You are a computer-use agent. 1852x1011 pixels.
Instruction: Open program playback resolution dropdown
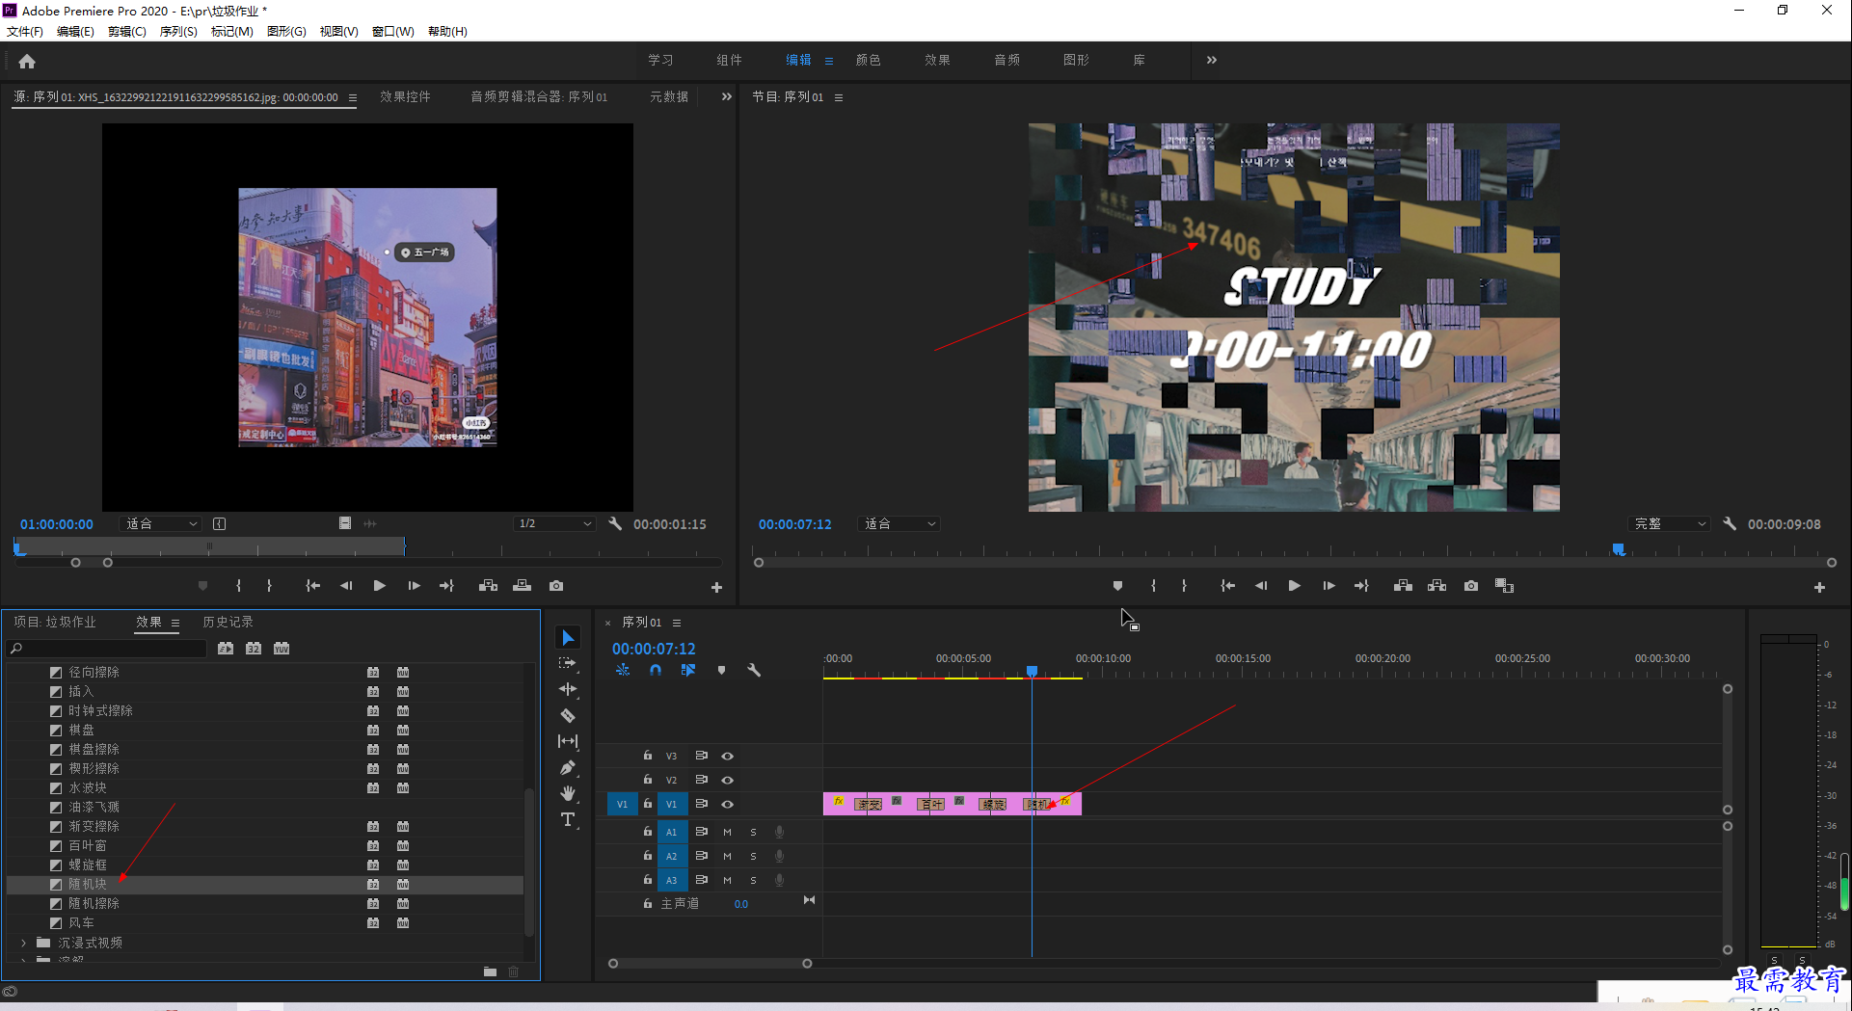pos(1670,523)
